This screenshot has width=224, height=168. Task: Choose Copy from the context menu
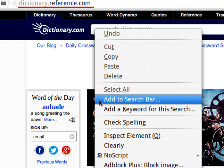pos(148,57)
